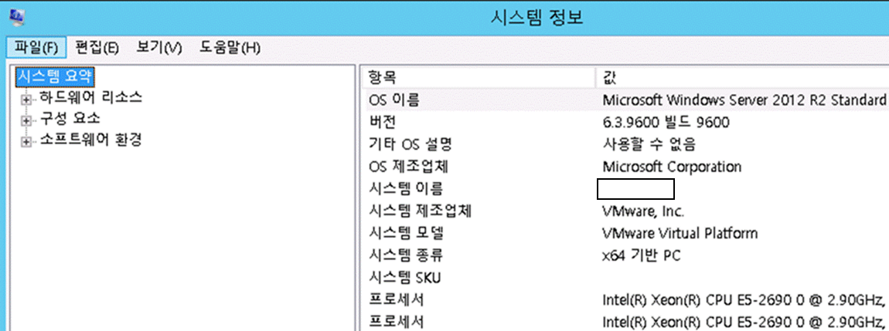Select the 시스템 모델 row
Image resolution: width=889 pixels, height=331 pixels.
point(625,233)
